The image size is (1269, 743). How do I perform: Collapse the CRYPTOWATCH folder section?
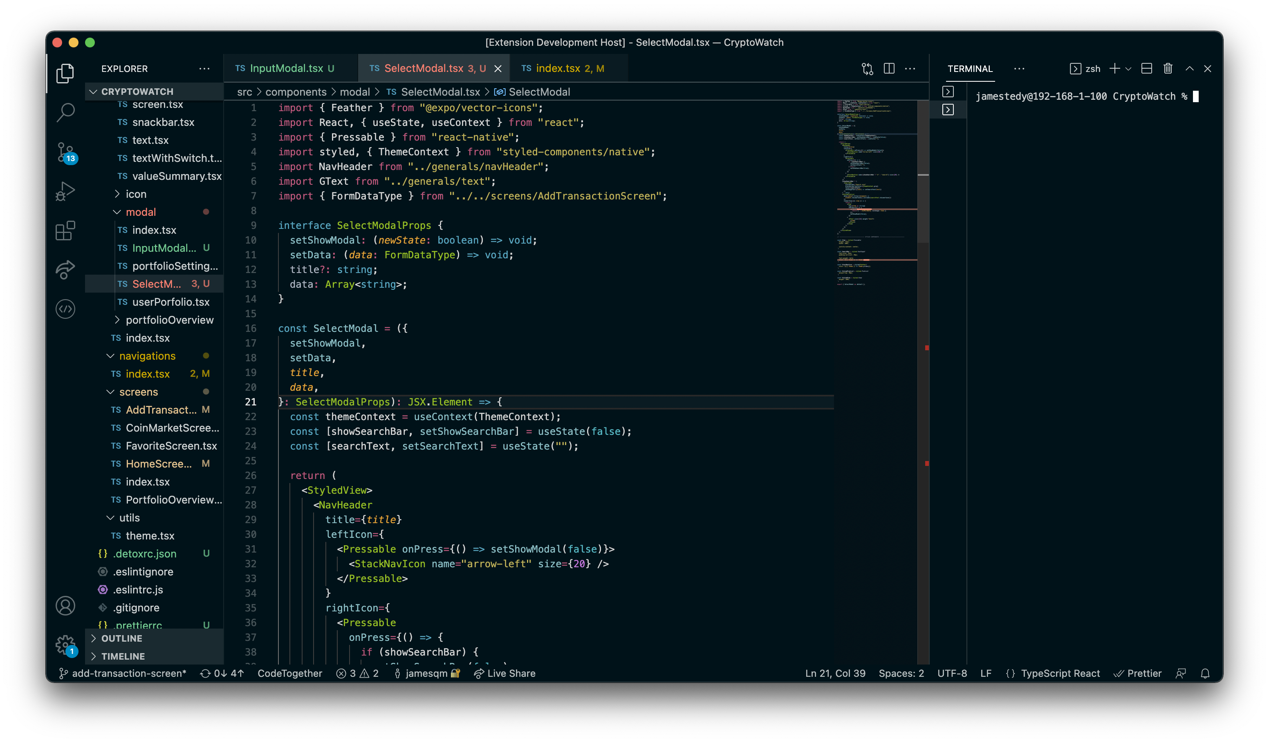pyautogui.click(x=154, y=92)
